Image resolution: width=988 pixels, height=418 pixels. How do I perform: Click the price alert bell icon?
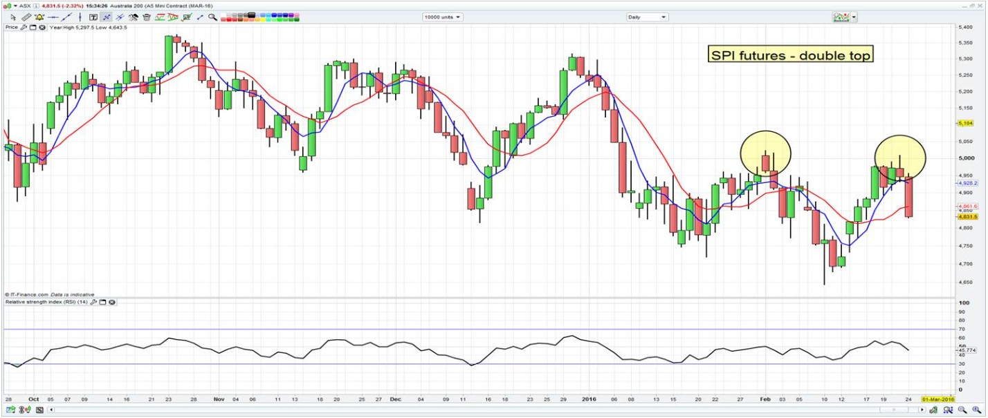[x=39, y=17]
